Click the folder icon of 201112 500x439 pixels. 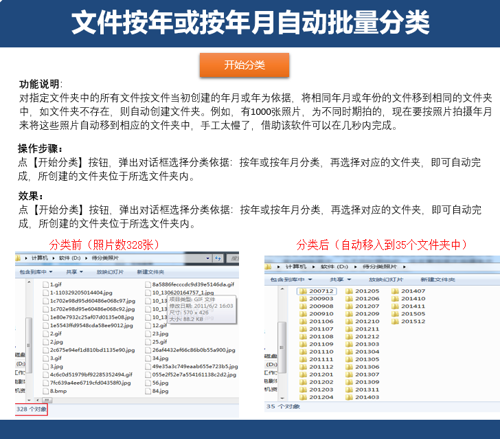(x=303, y=367)
